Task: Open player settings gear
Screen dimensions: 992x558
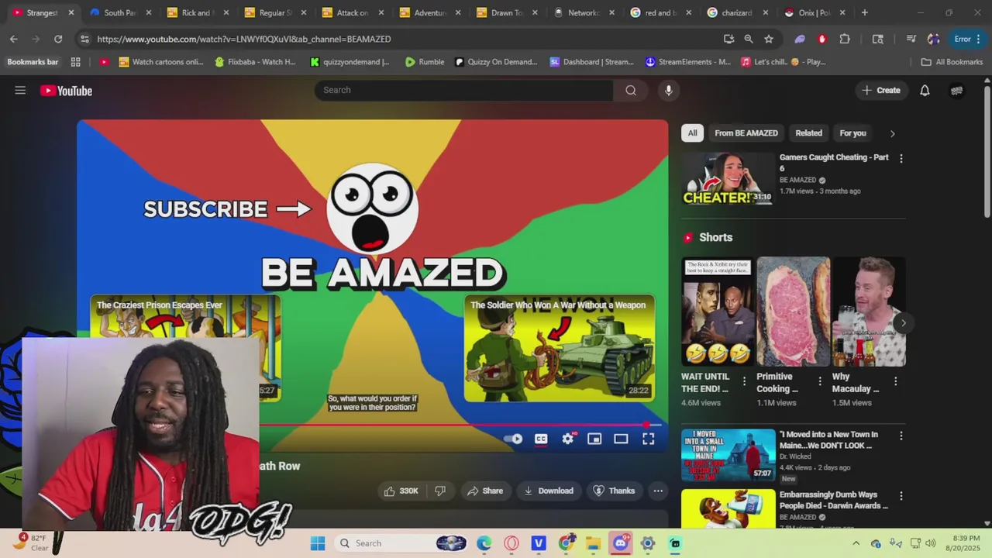Action: [568, 439]
